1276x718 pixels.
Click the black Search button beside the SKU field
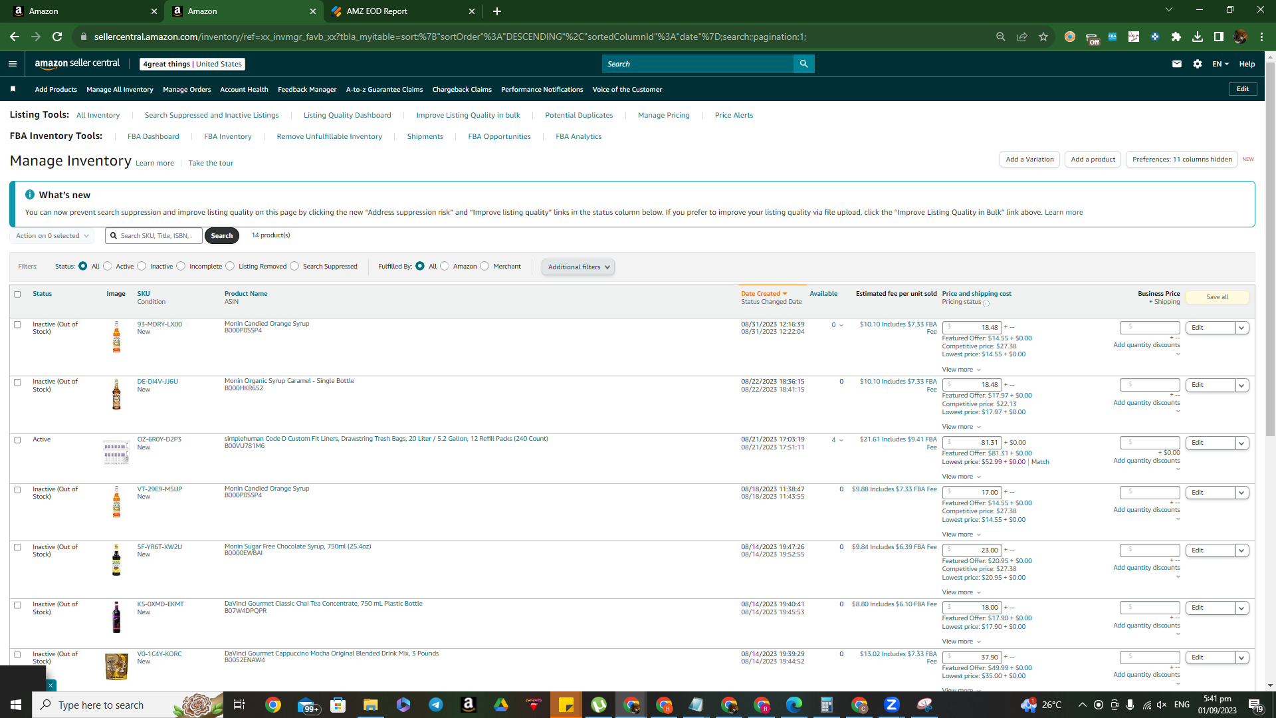[x=222, y=235]
